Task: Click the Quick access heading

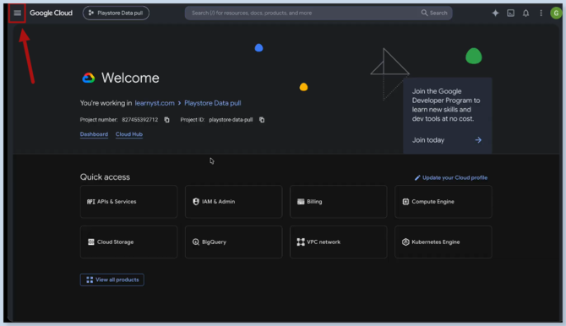Action: pyautogui.click(x=105, y=177)
